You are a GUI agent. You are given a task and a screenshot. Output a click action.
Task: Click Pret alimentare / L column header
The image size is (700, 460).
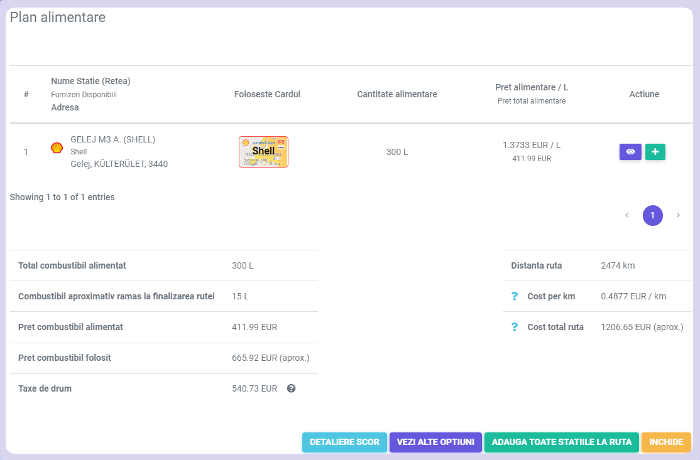pos(531,87)
